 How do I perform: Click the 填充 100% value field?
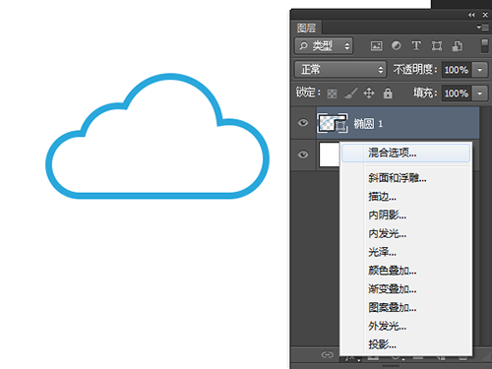pos(457,93)
